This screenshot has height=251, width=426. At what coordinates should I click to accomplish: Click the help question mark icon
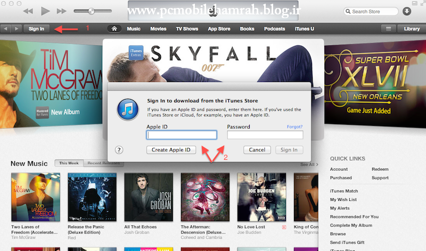[119, 150]
